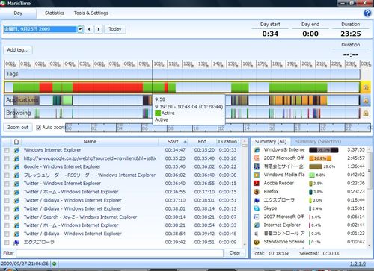Click the summary panel vertical scrollbar
The image size is (374, 271).
[370, 196]
